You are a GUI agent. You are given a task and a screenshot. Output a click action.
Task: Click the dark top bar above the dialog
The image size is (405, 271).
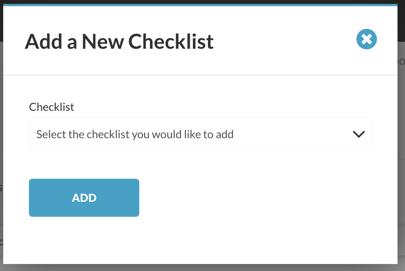202,2
